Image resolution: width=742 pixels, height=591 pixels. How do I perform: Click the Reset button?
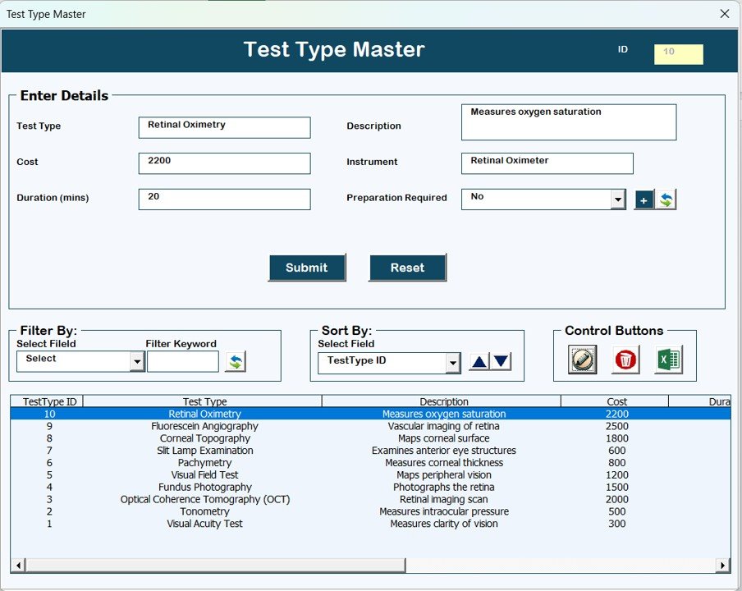point(407,268)
